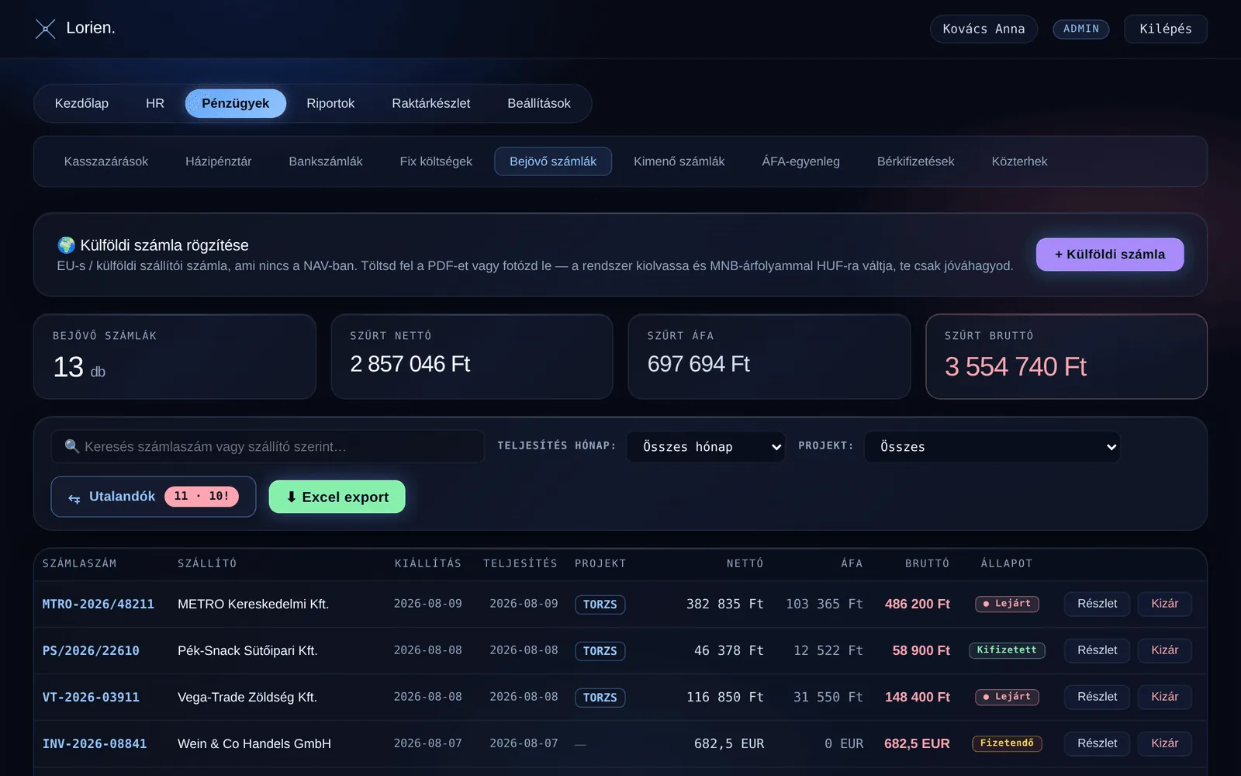Select the Bejövő számlák sub-tab
The height and width of the screenshot is (776, 1241).
coord(553,161)
